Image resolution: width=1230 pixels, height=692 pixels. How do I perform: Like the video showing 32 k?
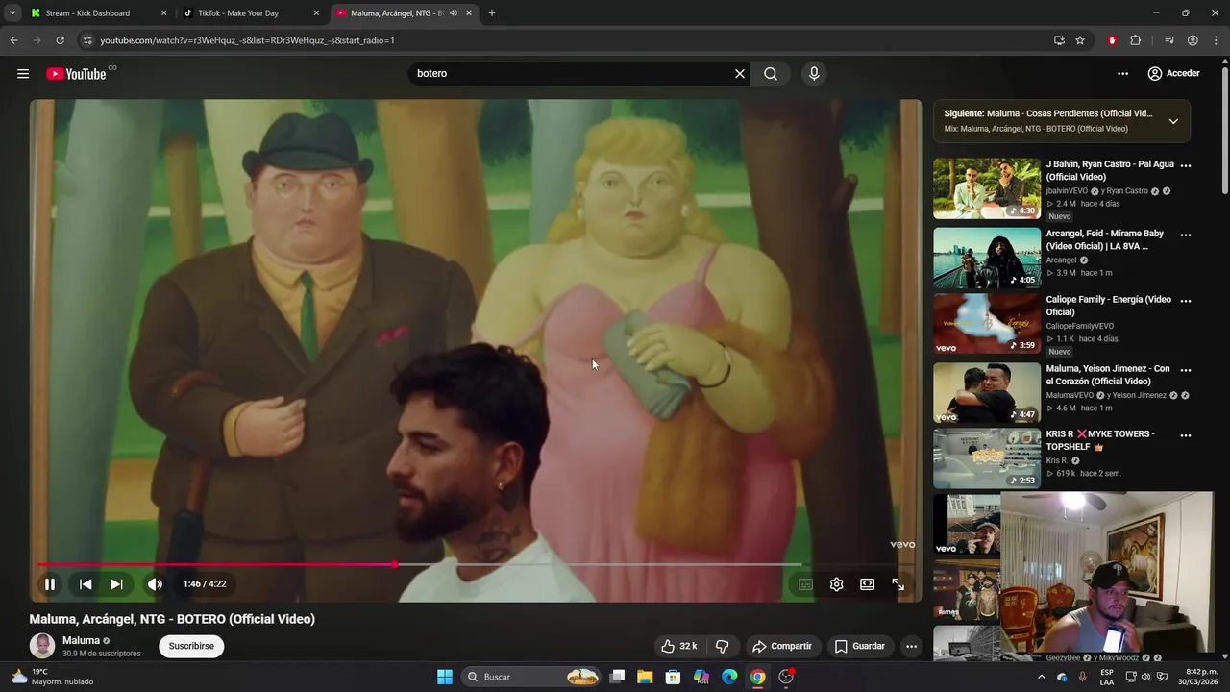[678, 646]
